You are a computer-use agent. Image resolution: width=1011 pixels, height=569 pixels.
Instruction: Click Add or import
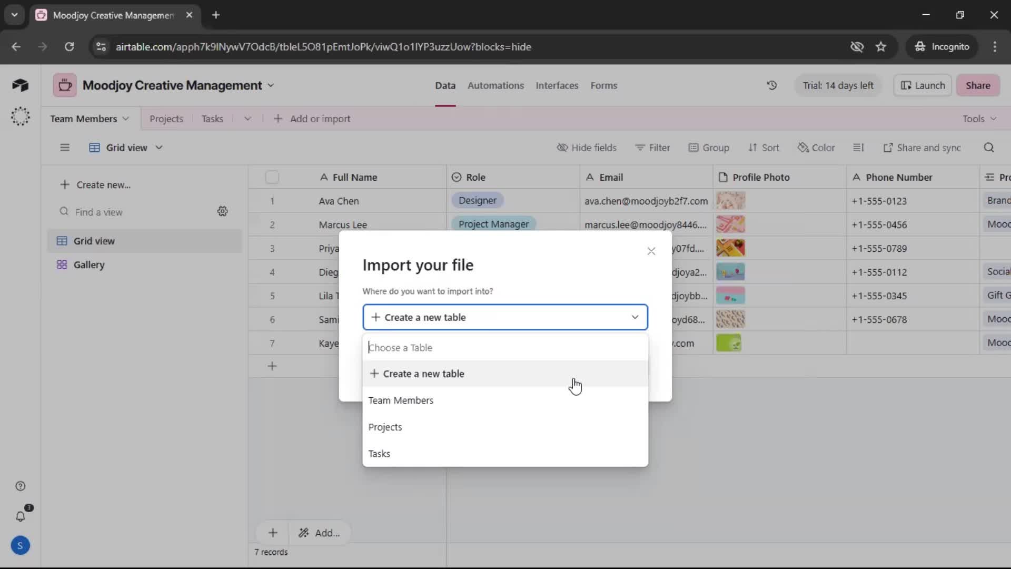click(x=312, y=119)
